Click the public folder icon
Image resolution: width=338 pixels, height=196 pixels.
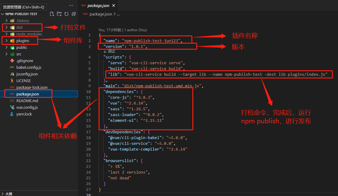tap(12, 47)
